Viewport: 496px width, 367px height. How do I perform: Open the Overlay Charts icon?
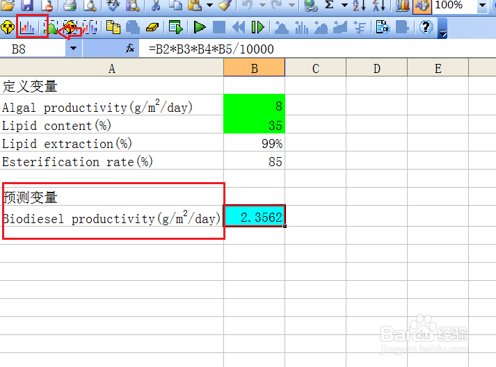[x=301, y=28]
